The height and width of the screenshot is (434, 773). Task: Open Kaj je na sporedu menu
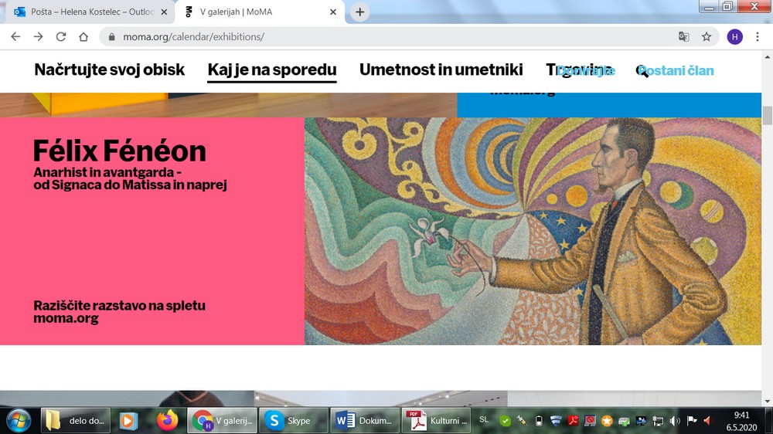(x=271, y=70)
